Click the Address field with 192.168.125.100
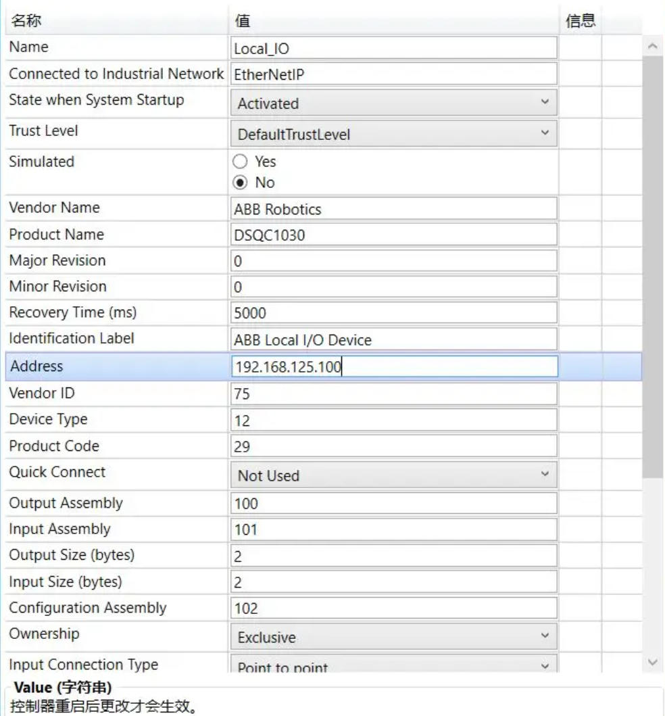665x716 pixels. [x=394, y=367]
